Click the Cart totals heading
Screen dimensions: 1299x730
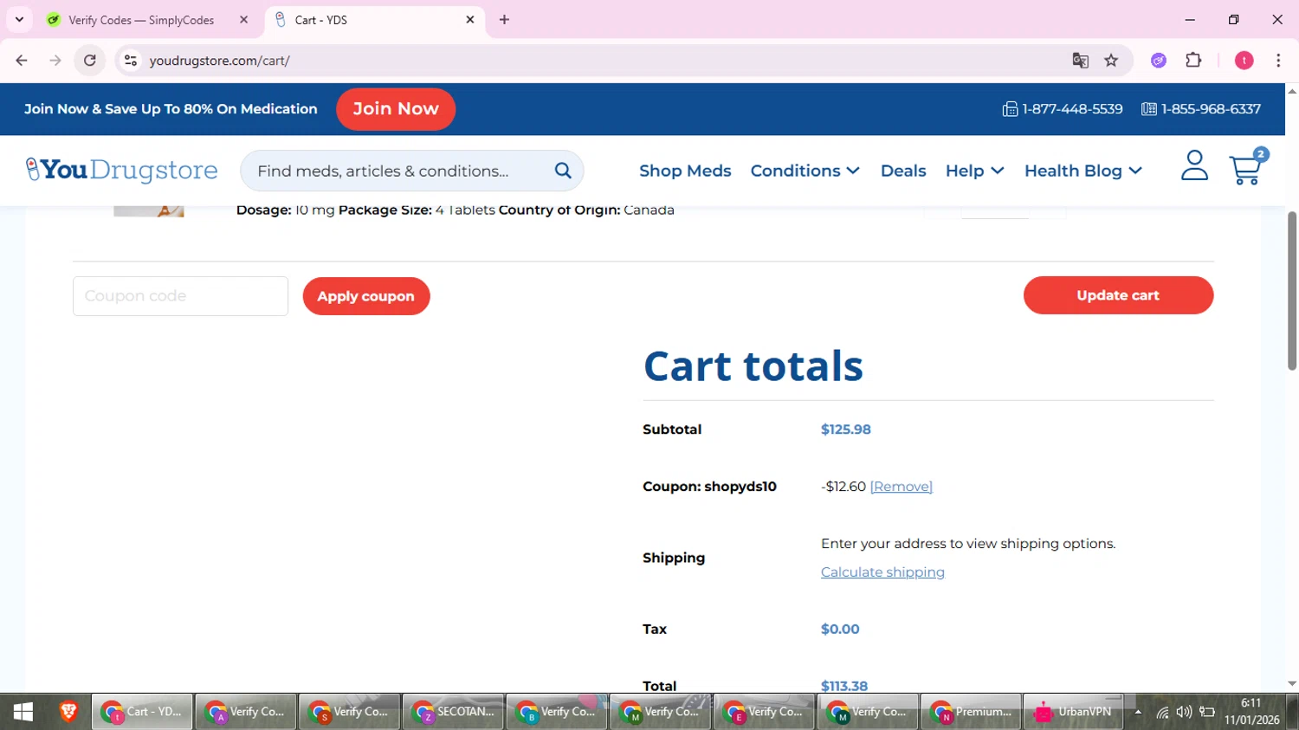(x=753, y=365)
